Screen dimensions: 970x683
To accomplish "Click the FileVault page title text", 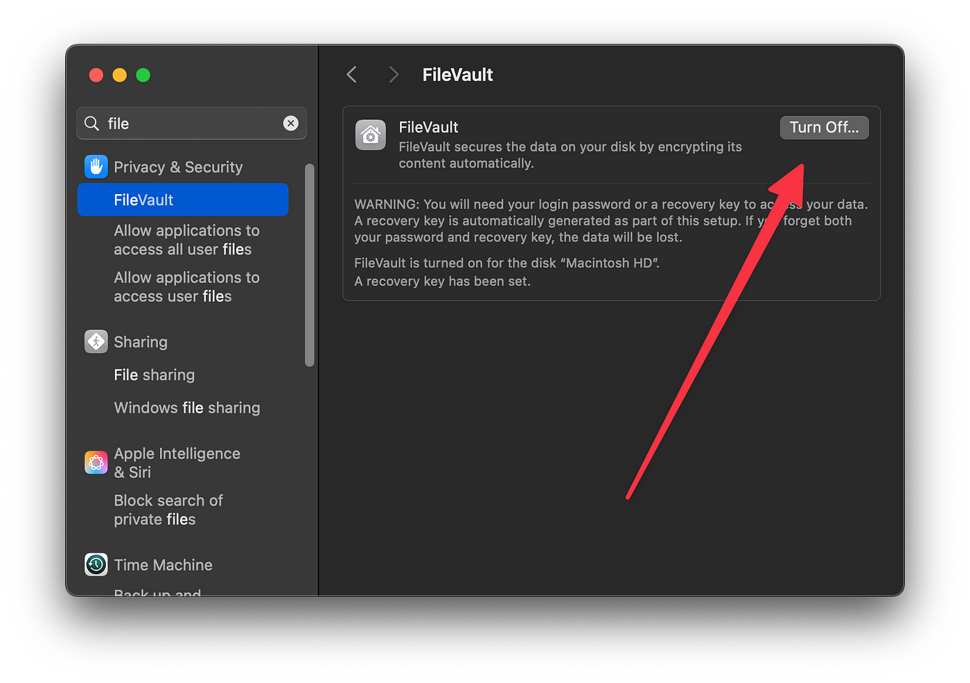I will pos(458,75).
